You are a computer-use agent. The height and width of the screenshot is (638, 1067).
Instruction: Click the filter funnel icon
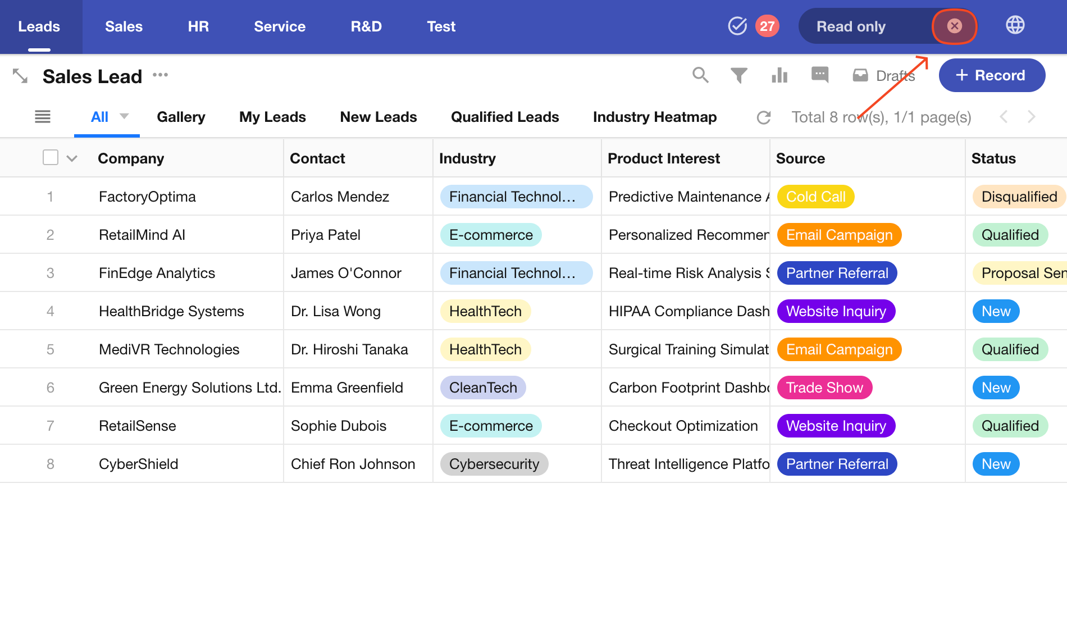tap(739, 75)
